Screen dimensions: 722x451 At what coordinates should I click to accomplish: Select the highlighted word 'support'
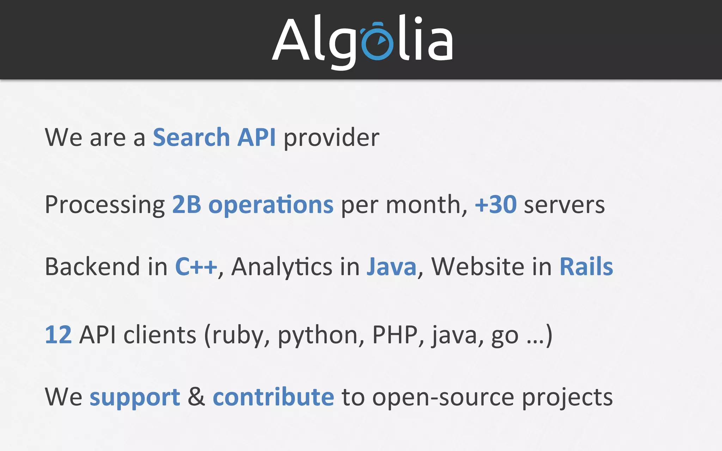[x=135, y=398]
